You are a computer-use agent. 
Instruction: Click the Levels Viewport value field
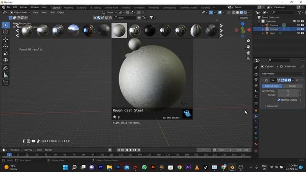pyautogui.click(x=288, y=91)
